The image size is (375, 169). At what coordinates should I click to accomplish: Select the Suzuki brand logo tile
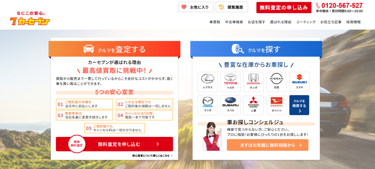(299, 82)
